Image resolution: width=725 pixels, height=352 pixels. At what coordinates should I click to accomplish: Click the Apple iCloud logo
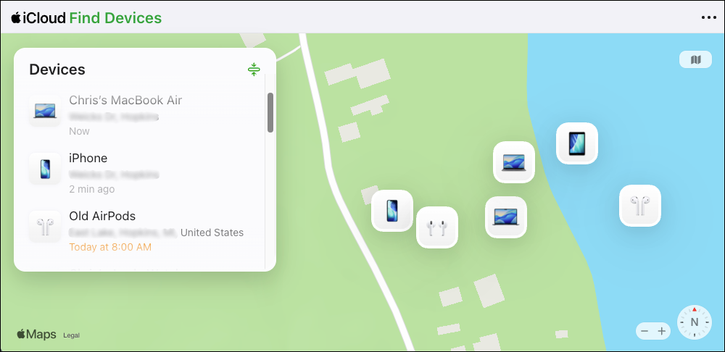(38, 17)
